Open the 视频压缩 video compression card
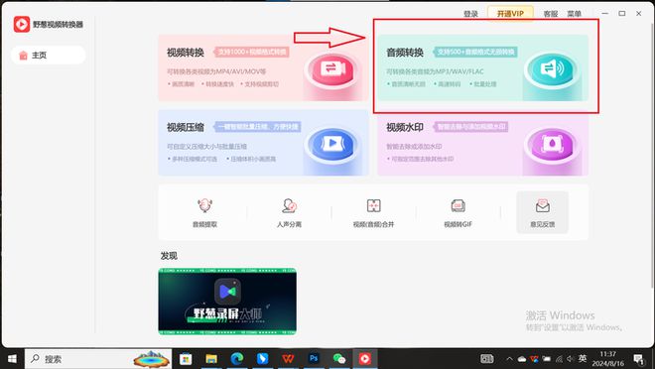The width and height of the screenshot is (655, 369). tap(263, 143)
